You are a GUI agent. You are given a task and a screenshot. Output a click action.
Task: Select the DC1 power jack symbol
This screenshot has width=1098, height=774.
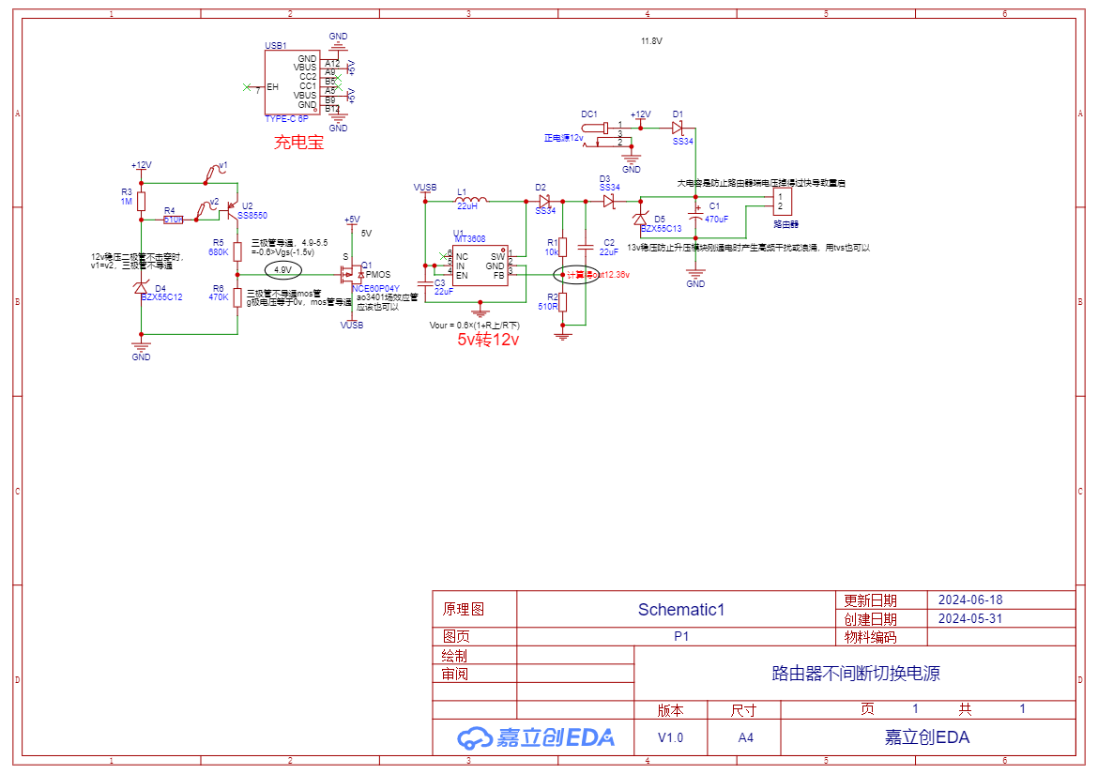606,135
